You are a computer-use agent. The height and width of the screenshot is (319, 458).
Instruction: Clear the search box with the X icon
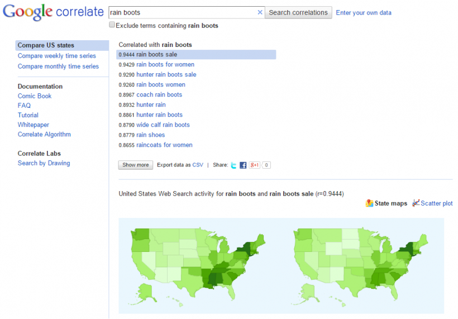[x=260, y=12]
